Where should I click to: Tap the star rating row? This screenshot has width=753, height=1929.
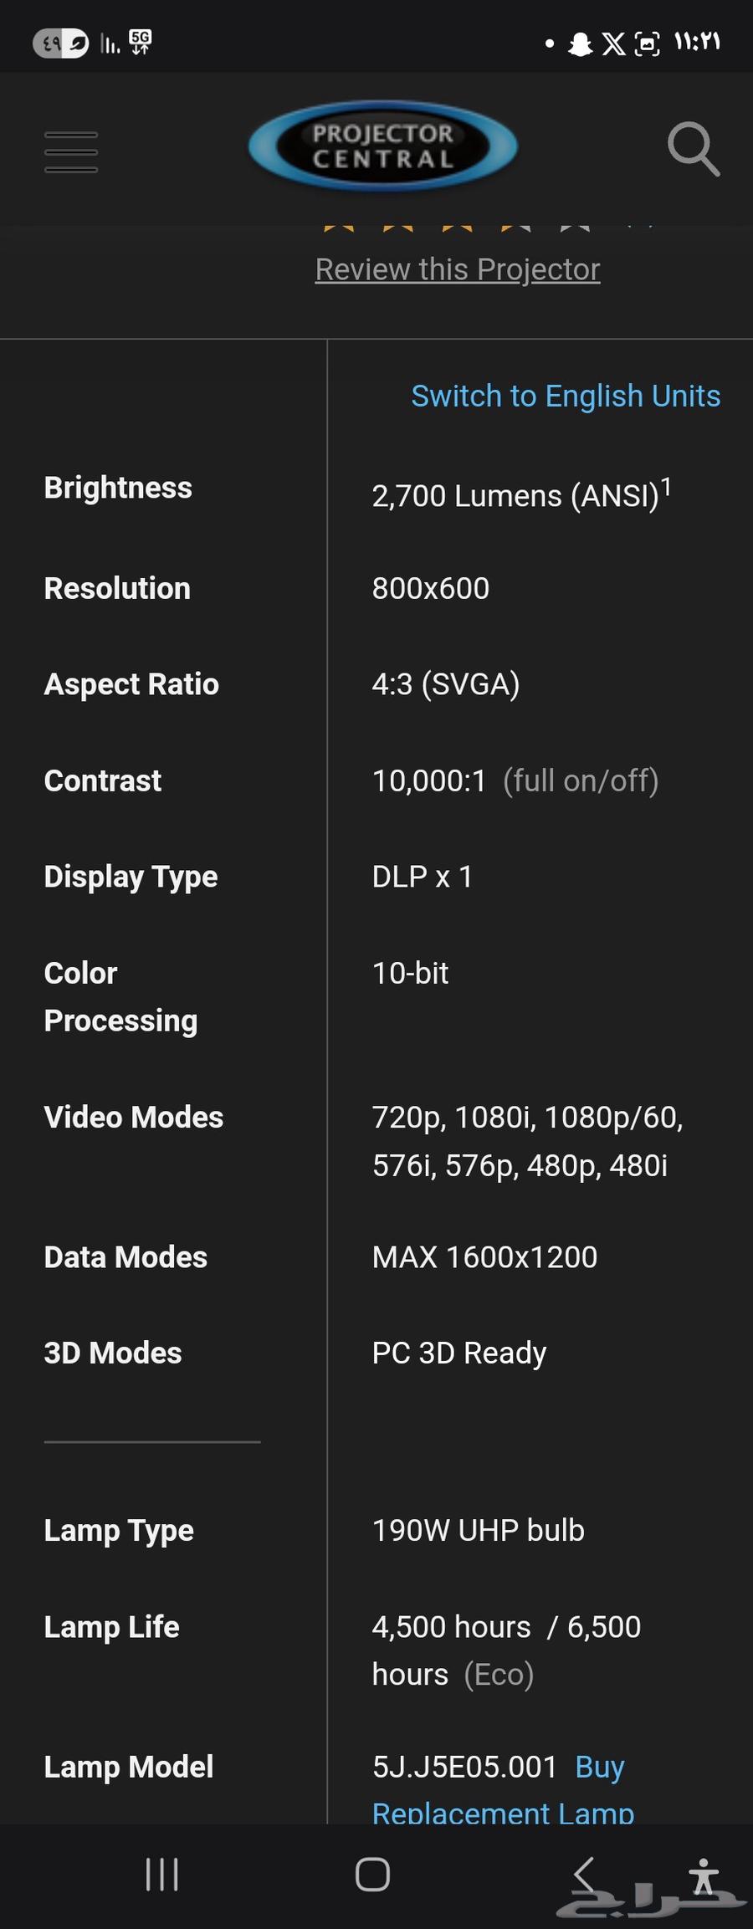(456, 225)
